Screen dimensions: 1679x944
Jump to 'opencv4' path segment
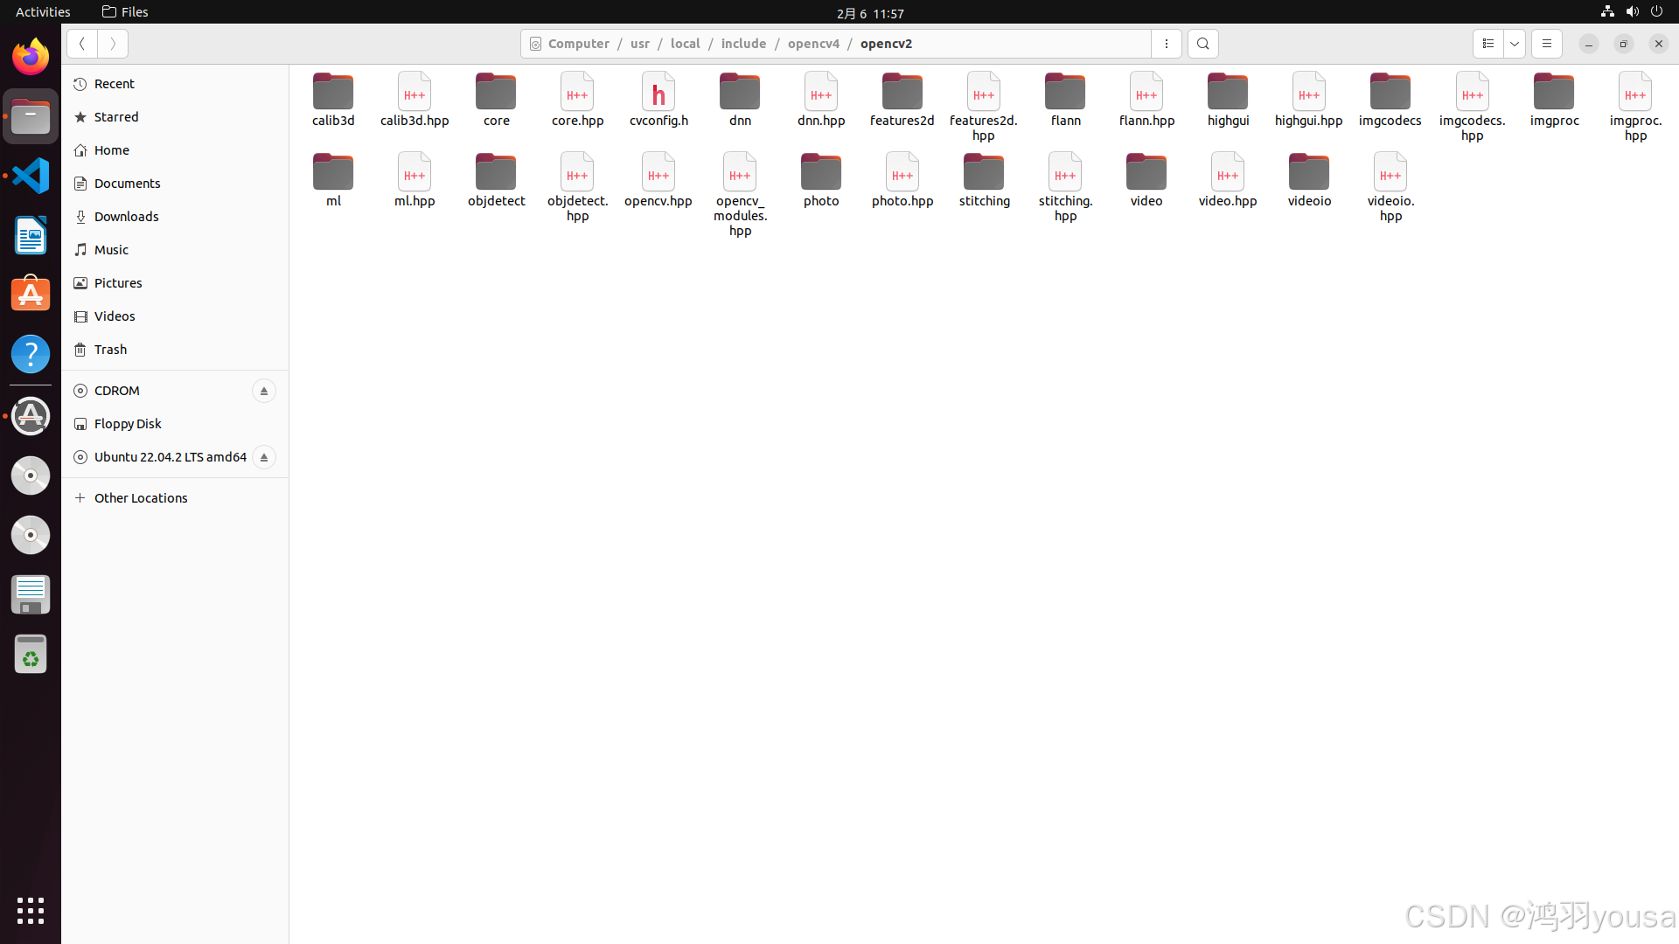coord(813,44)
